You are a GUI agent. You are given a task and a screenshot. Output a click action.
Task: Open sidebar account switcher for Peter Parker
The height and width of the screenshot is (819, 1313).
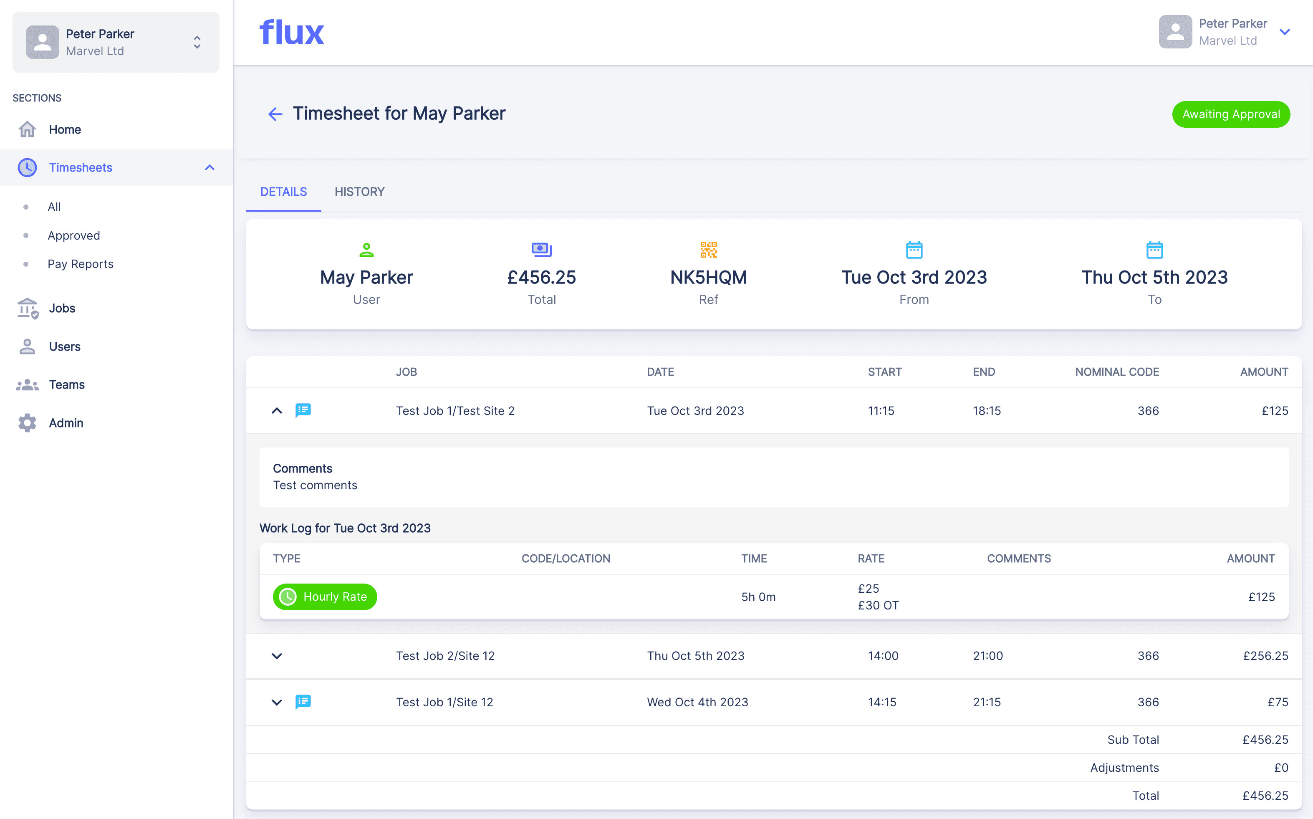coord(197,42)
